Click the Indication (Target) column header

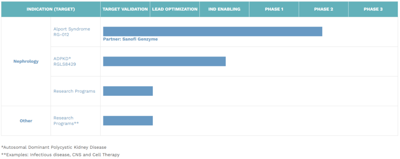coord(51,9)
